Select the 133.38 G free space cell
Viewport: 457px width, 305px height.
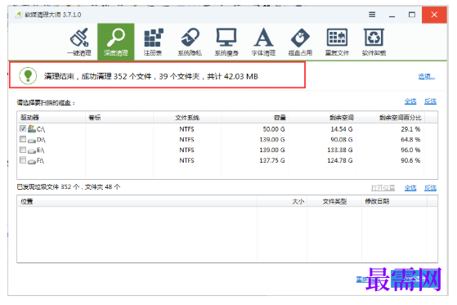click(340, 150)
